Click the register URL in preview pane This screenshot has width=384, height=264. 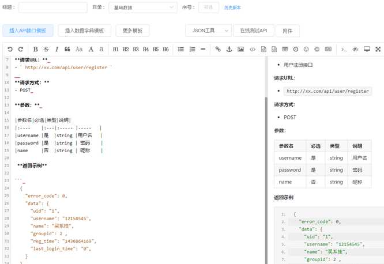[327, 91]
